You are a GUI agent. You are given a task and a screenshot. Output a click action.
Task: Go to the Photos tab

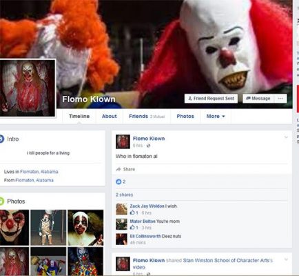point(185,116)
